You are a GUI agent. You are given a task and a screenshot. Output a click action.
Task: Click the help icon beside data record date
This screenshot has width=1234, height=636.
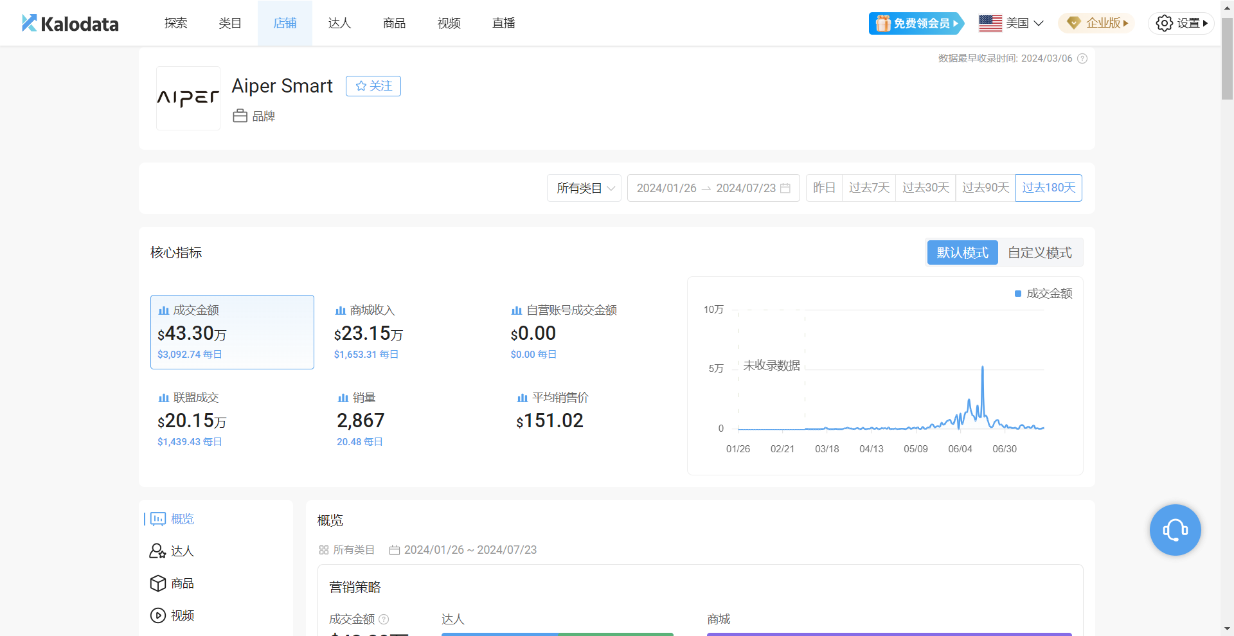[x=1082, y=58]
